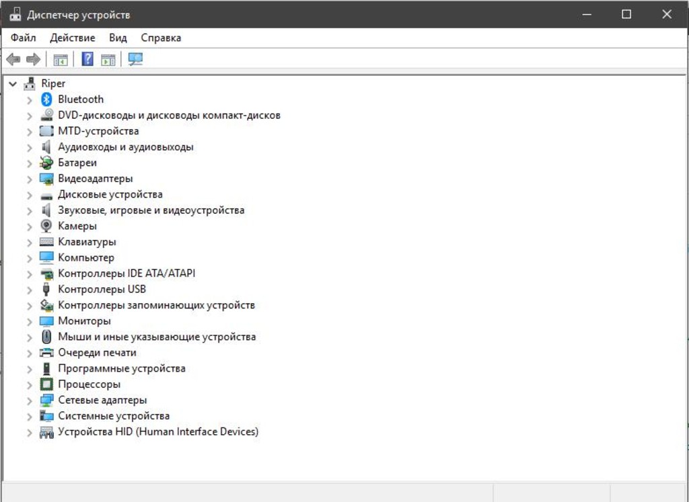Select 'Программные устройства' tree label
This screenshot has height=502, width=689.
pyautogui.click(x=122, y=368)
